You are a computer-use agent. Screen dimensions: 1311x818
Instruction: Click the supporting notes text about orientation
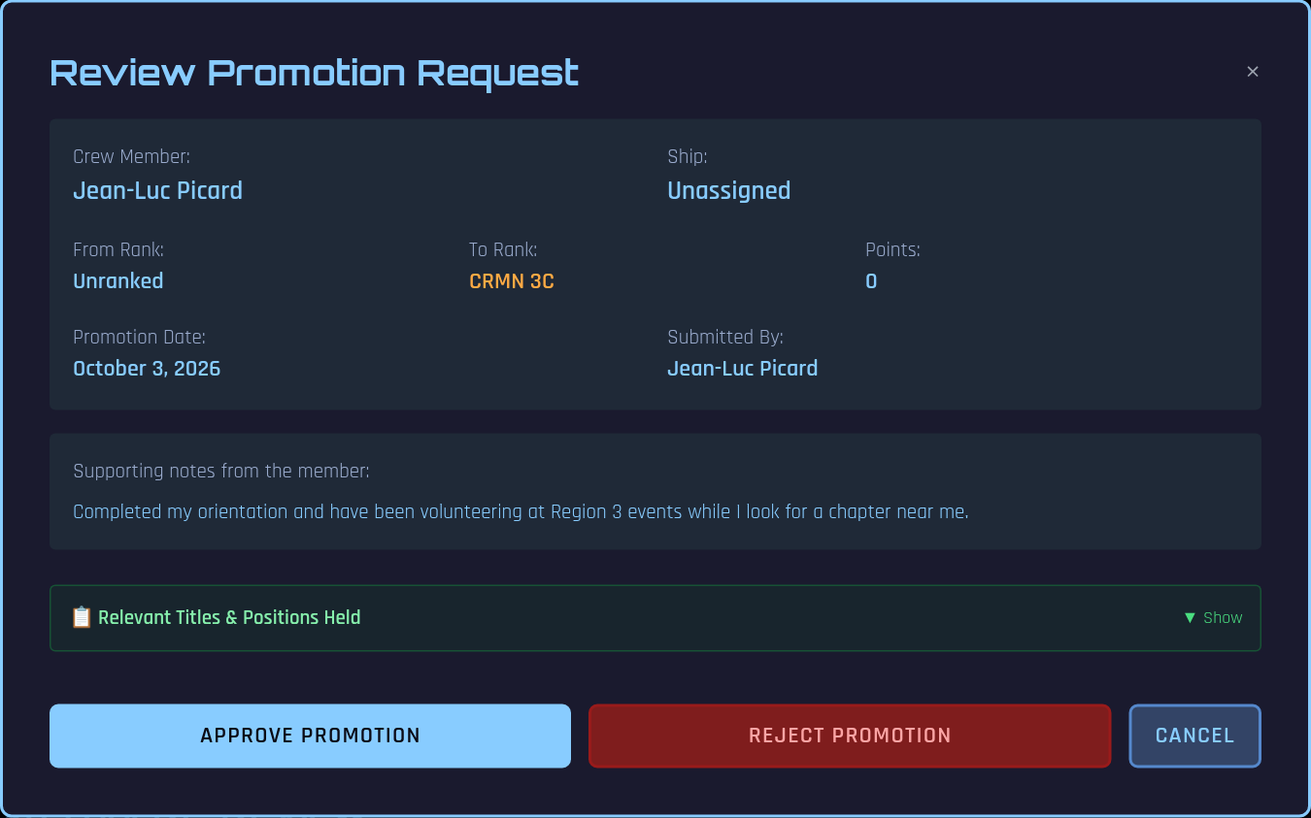click(x=521, y=511)
